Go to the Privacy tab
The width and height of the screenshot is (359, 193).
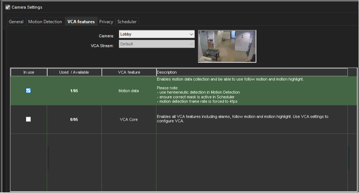(106, 22)
